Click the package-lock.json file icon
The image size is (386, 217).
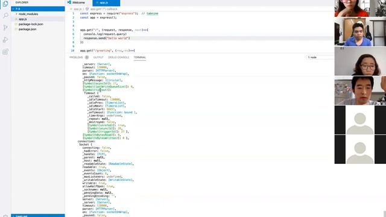(x=16, y=24)
